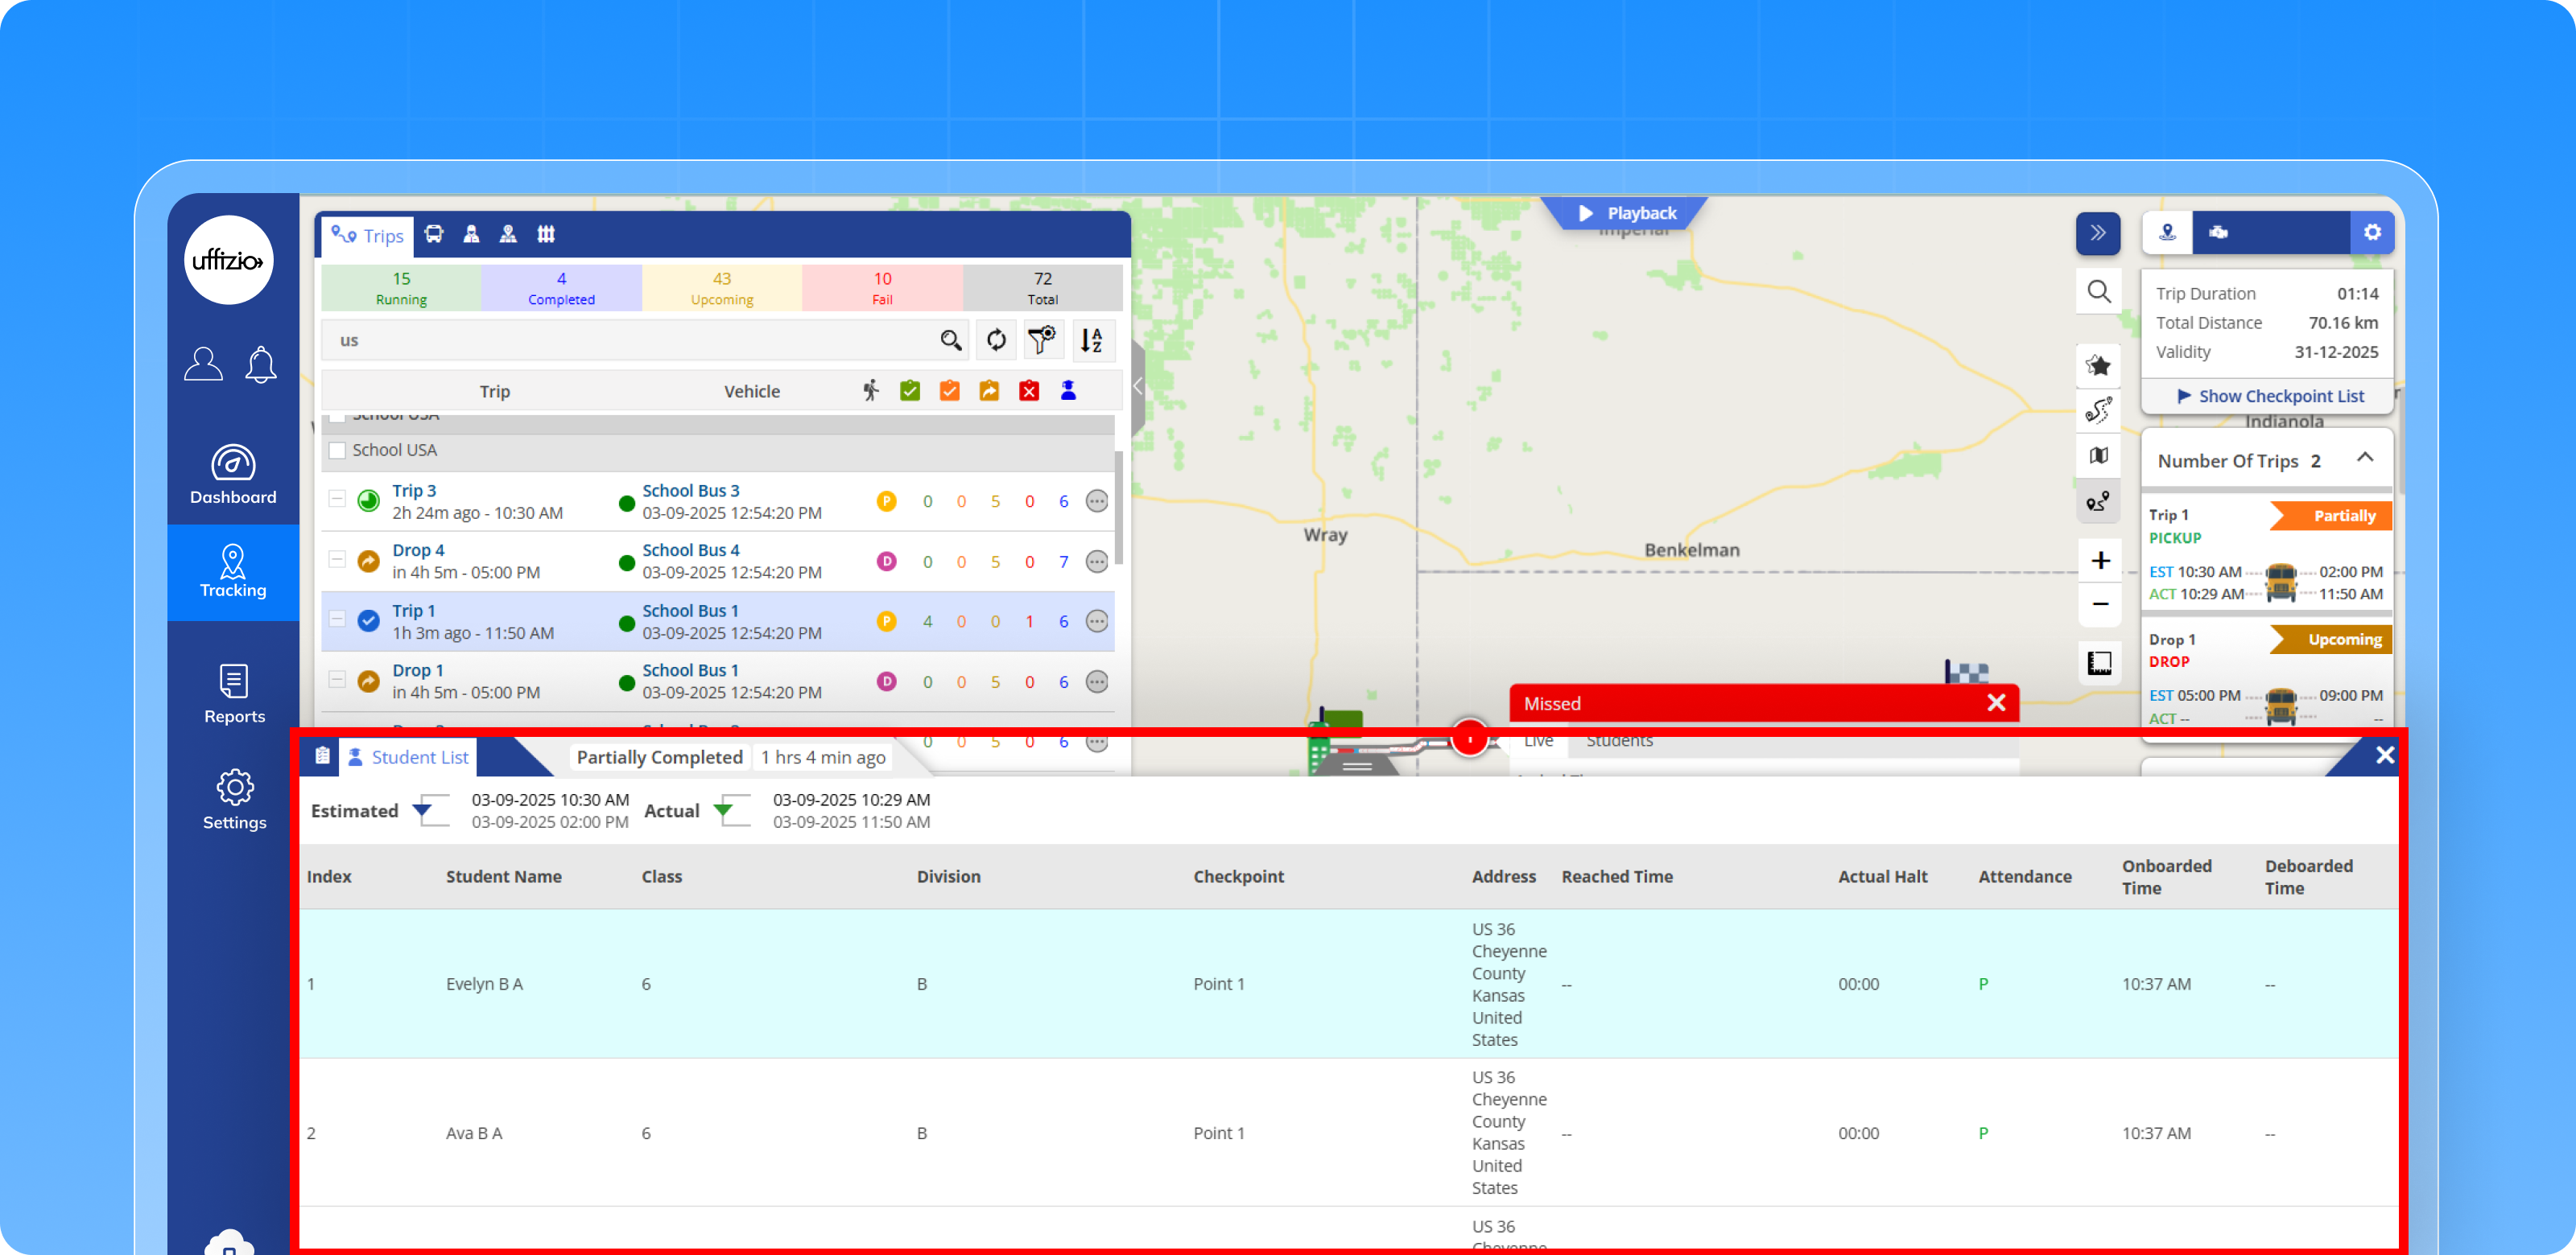Open the School Bus 3 vehicle link
Image resolution: width=2576 pixels, height=1255 pixels.
[690, 491]
